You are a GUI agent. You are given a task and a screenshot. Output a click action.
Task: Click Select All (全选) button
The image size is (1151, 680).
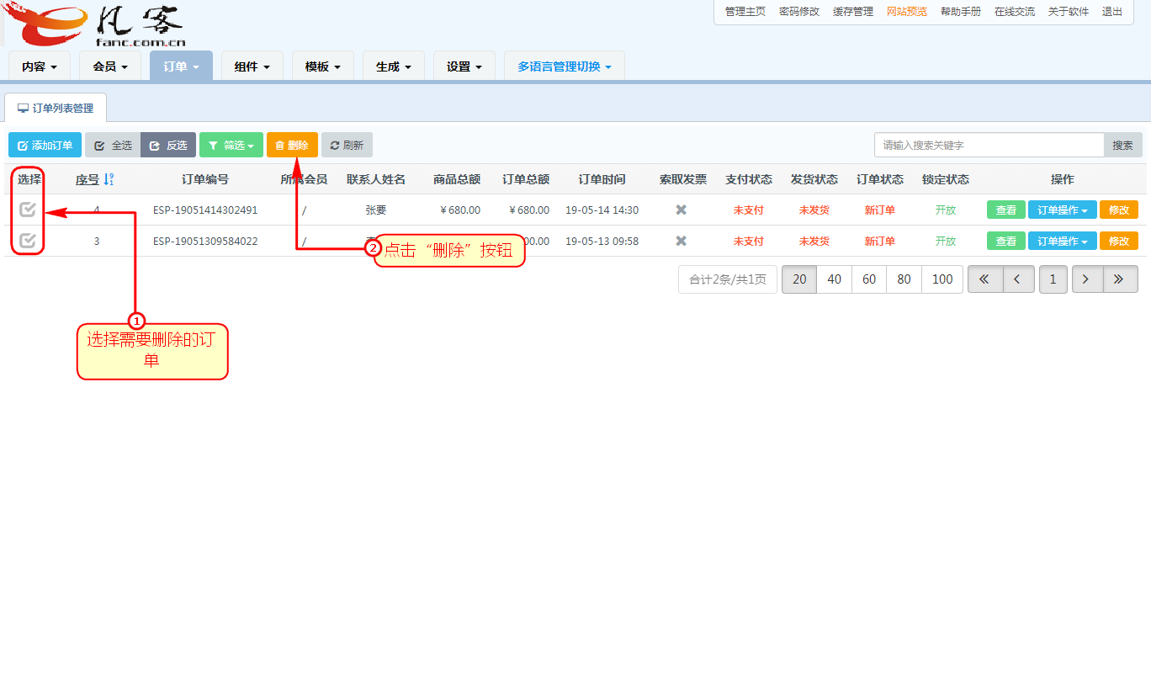[113, 145]
